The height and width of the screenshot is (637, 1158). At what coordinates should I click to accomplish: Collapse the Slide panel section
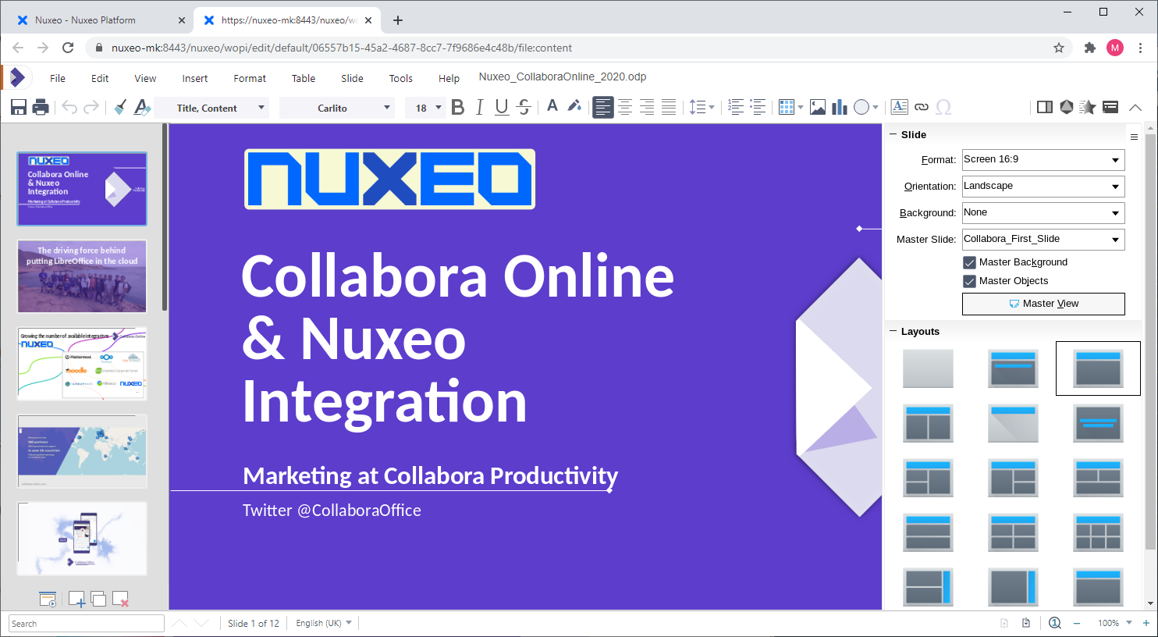(x=893, y=134)
